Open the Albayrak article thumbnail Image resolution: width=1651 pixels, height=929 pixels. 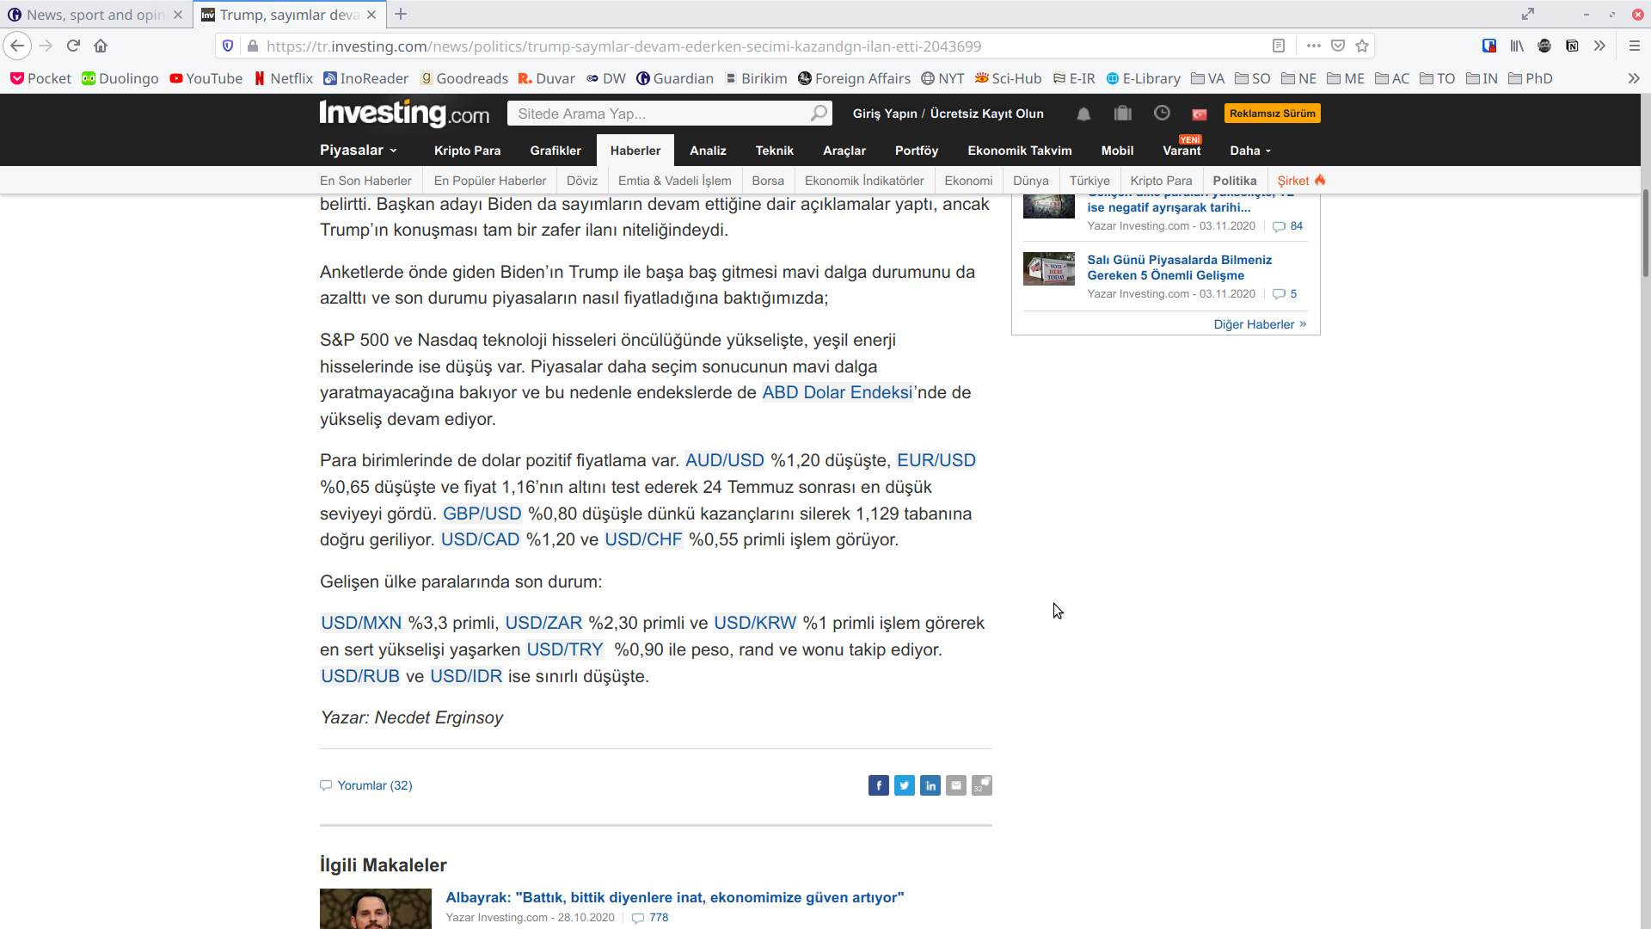(376, 908)
